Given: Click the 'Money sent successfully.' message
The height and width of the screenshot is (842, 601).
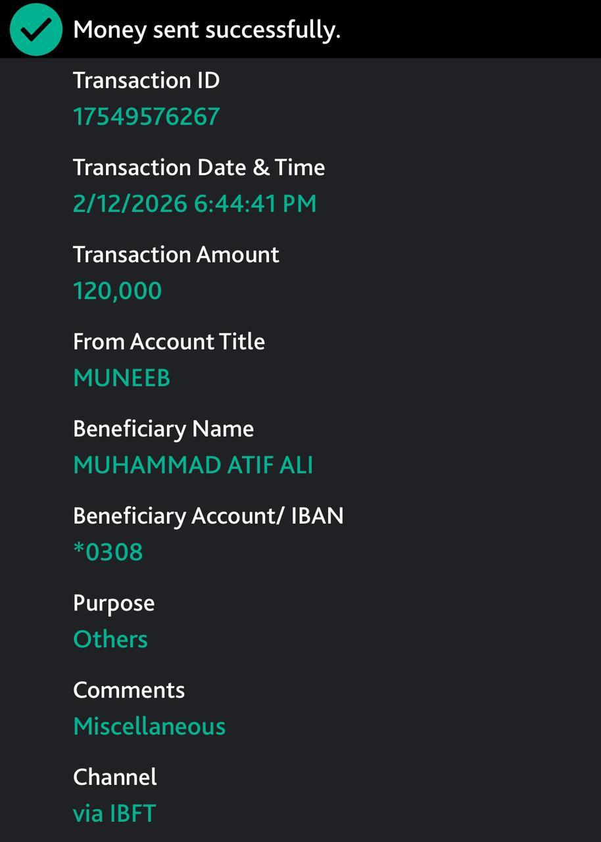Looking at the screenshot, I should click(206, 30).
